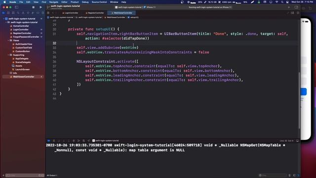Select WebViewerController in the navigator
The height and width of the screenshot is (178, 316).
point(24,77)
